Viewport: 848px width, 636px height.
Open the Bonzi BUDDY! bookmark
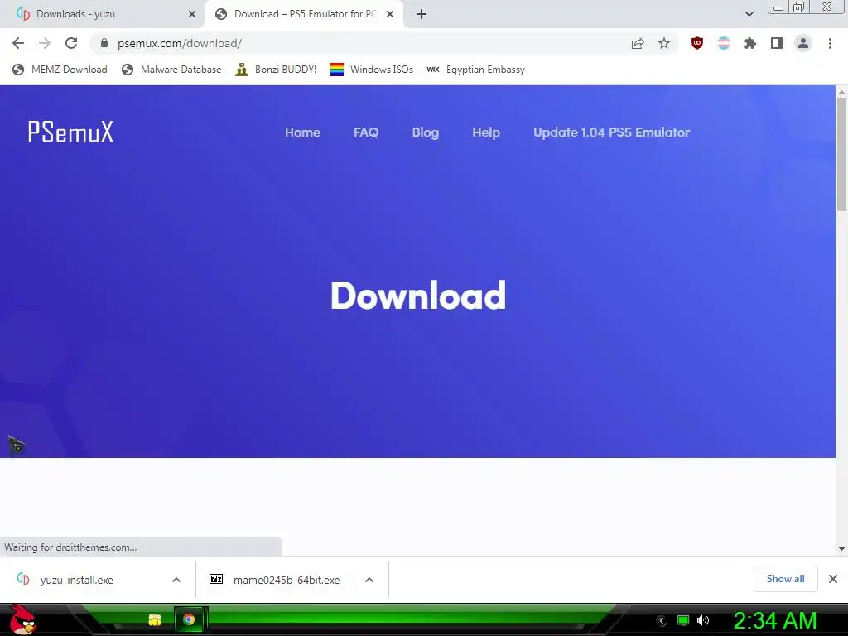[276, 70]
